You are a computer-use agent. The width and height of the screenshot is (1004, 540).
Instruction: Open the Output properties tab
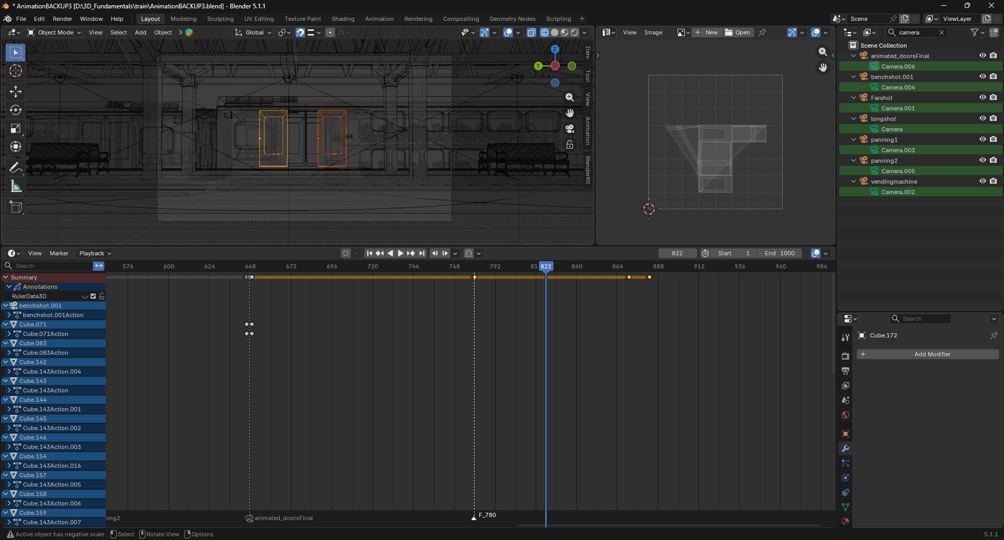(845, 370)
